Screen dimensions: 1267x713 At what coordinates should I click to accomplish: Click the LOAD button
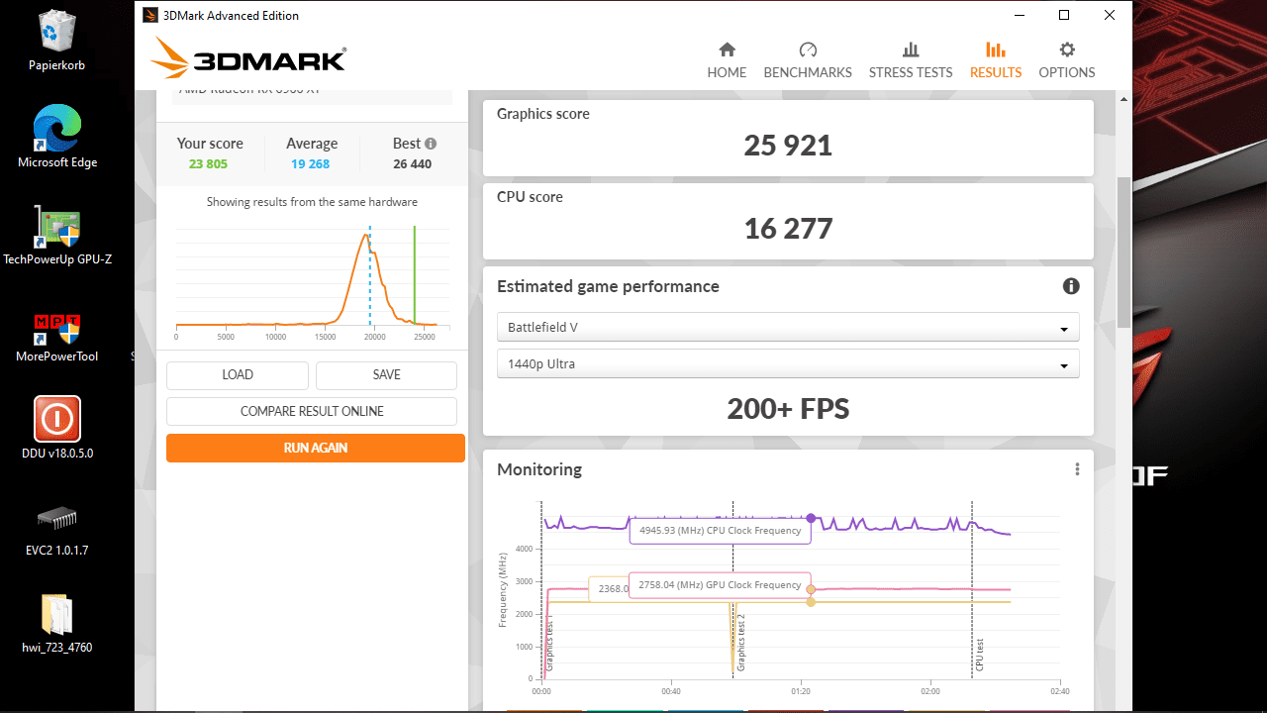pos(238,375)
